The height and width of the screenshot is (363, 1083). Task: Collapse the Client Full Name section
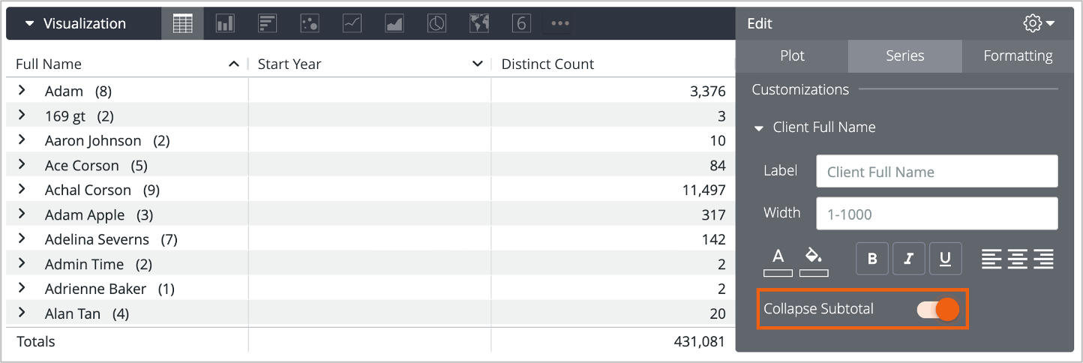coord(759,127)
